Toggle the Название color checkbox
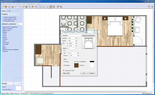 click(80, 62)
